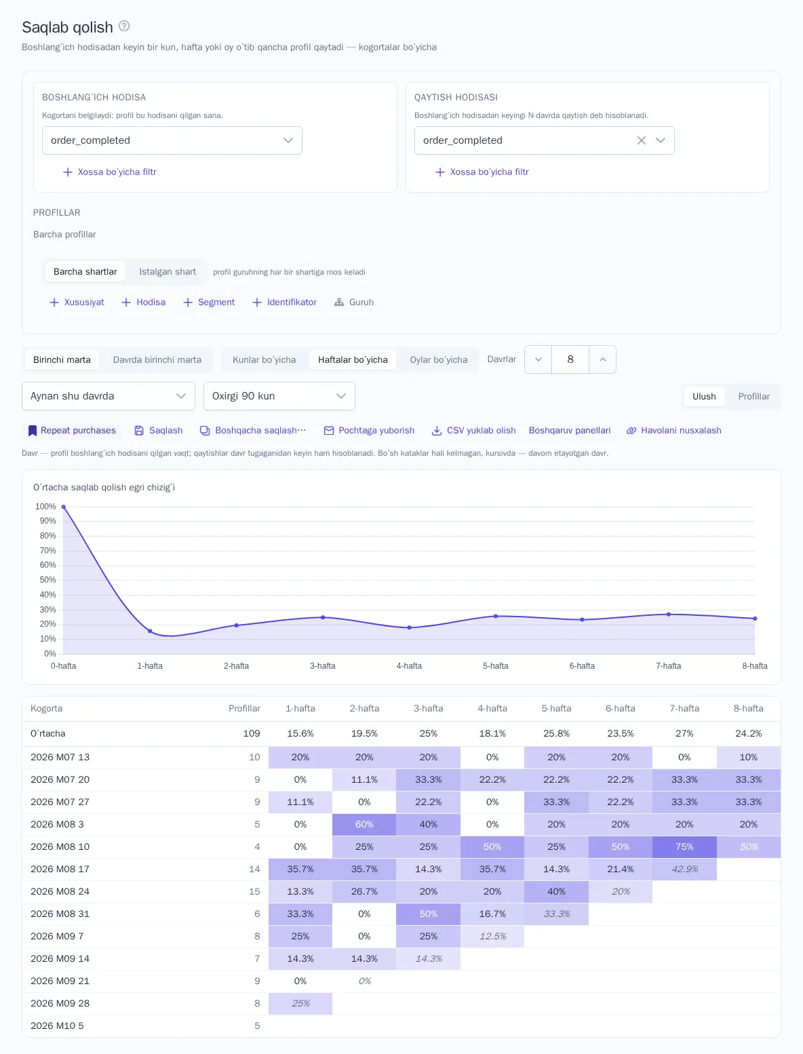The width and height of the screenshot is (803, 1054).
Task: Open the Oxirgi 90 kun date range dropdown
Action: [279, 396]
